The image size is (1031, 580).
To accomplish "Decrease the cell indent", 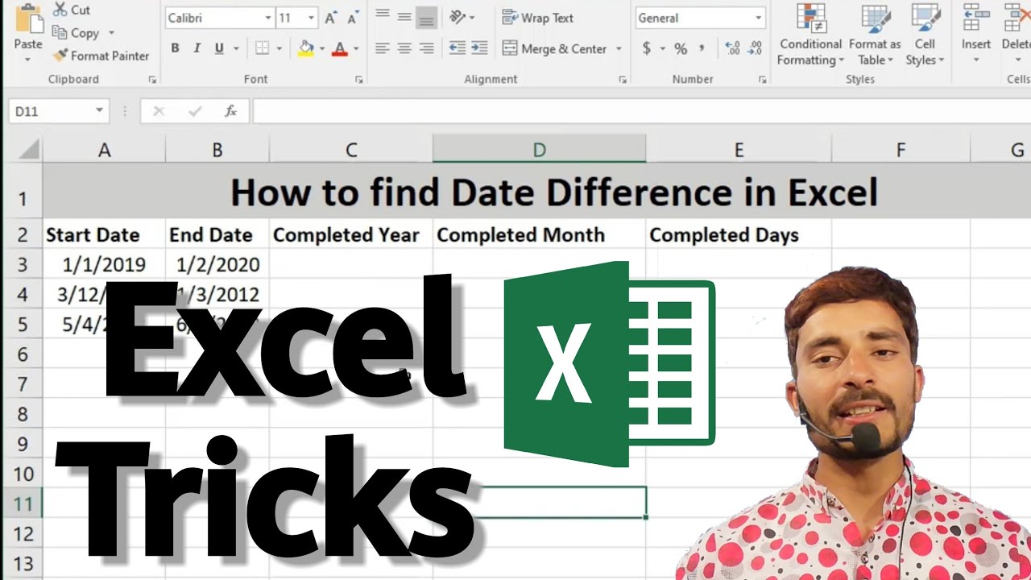I will [457, 48].
